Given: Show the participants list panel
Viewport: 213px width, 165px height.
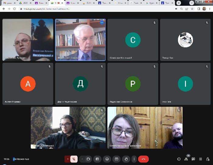Looking at the screenshot, I should (x=186, y=159).
